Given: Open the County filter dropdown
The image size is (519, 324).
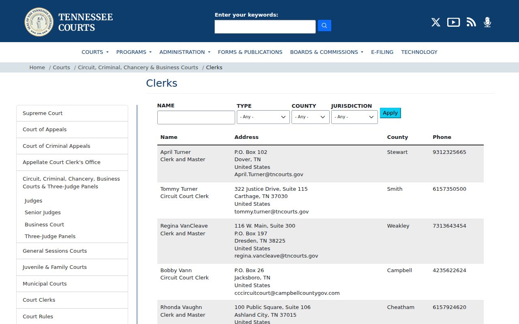Looking at the screenshot, I should tap(310, 117).
